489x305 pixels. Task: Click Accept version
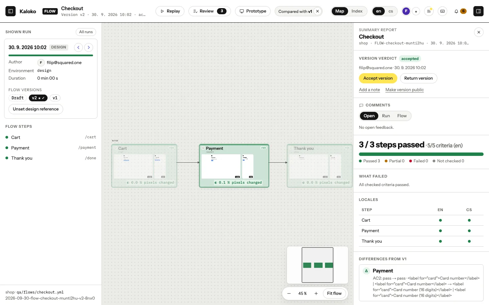click(x=378, y=78)
